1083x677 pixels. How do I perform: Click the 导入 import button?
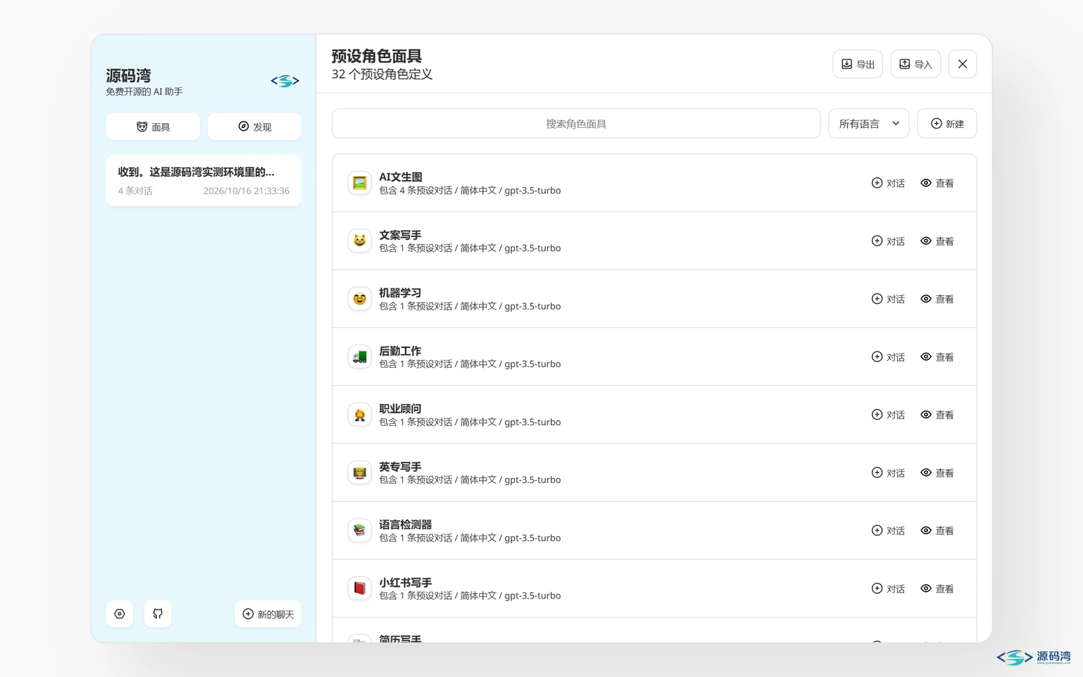[915, 64]
